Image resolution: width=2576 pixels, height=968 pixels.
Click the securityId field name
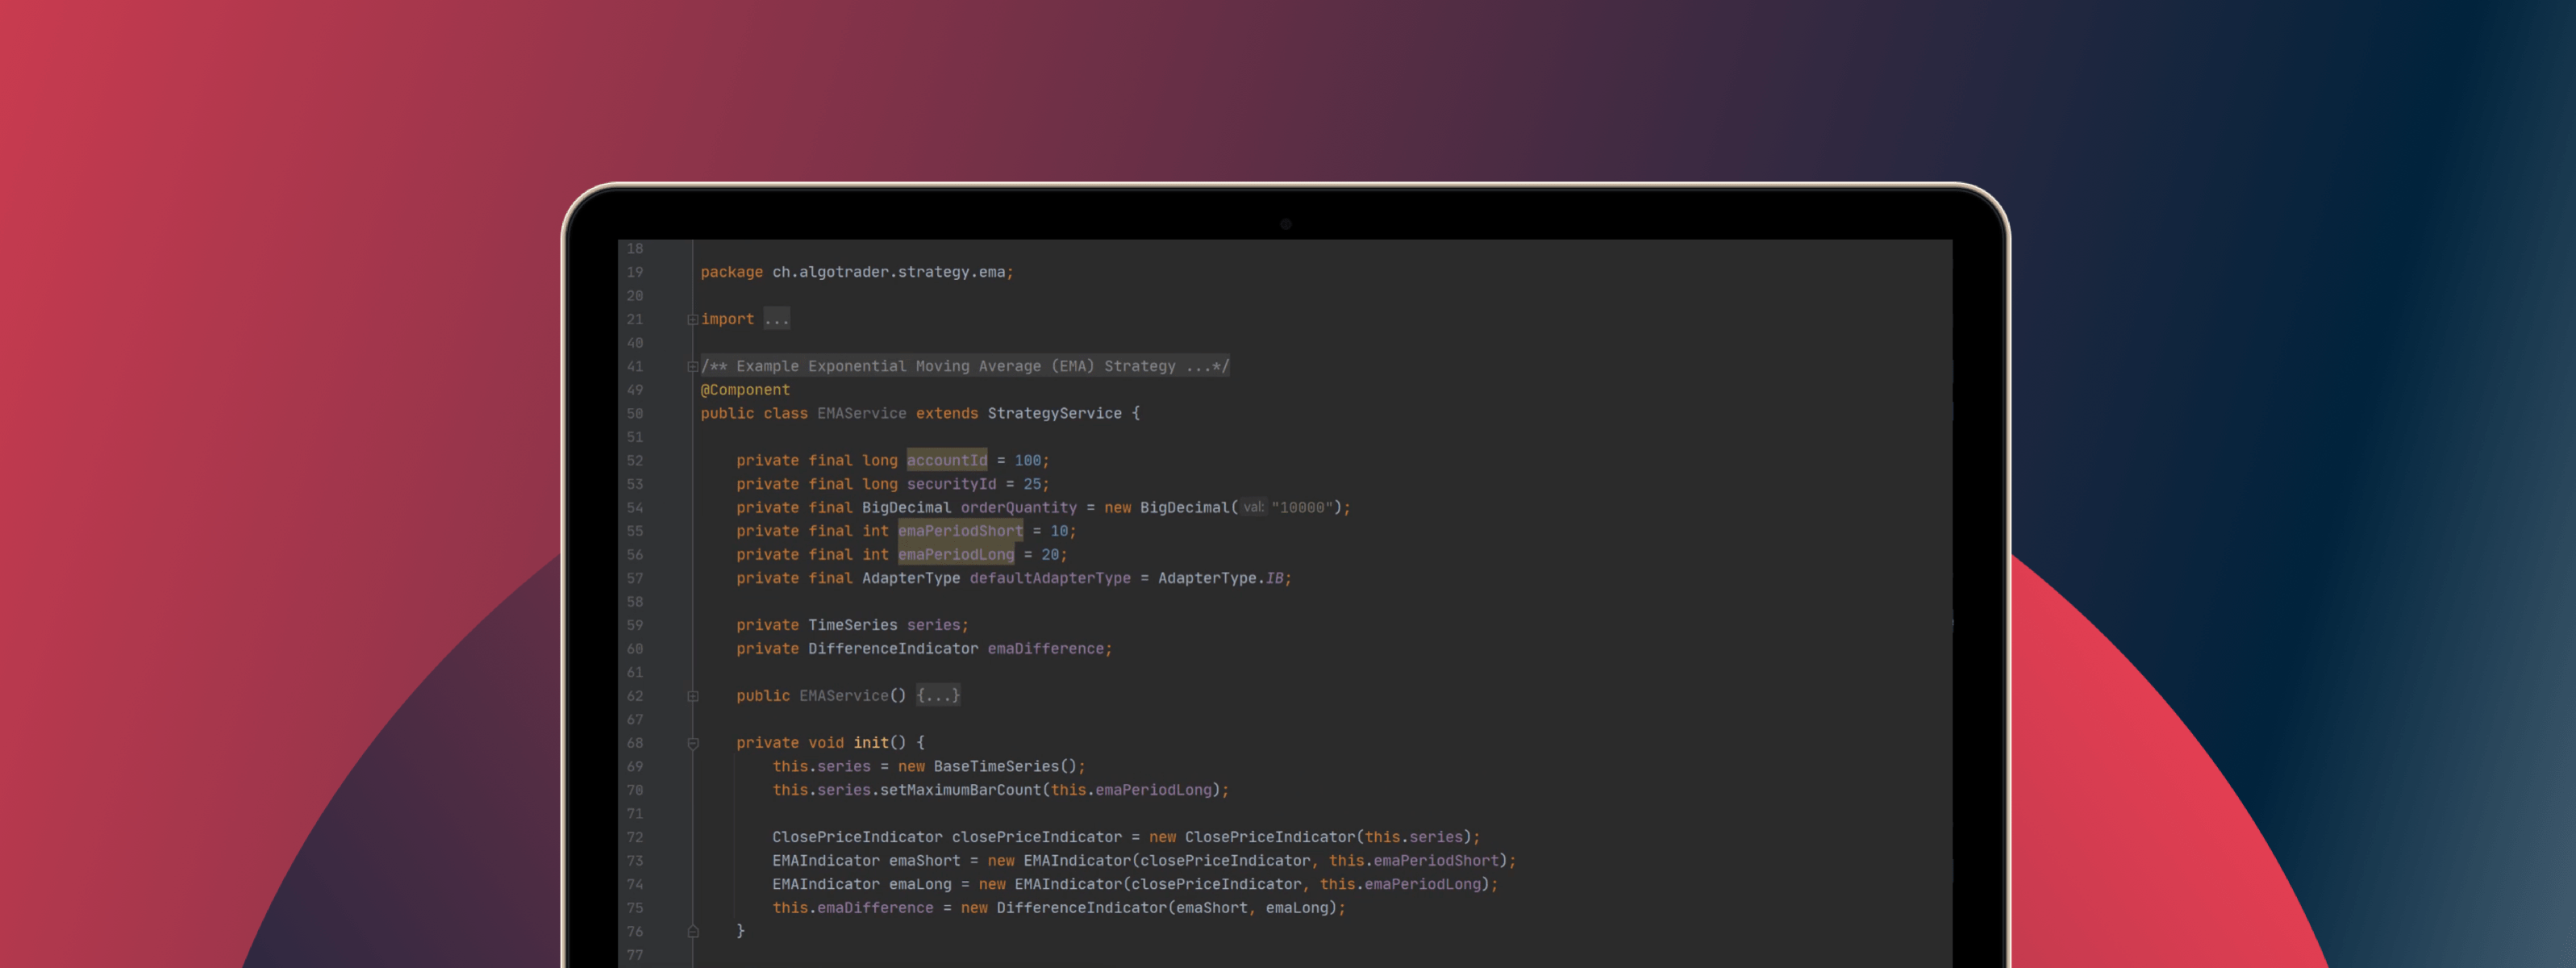pos(951,484)
